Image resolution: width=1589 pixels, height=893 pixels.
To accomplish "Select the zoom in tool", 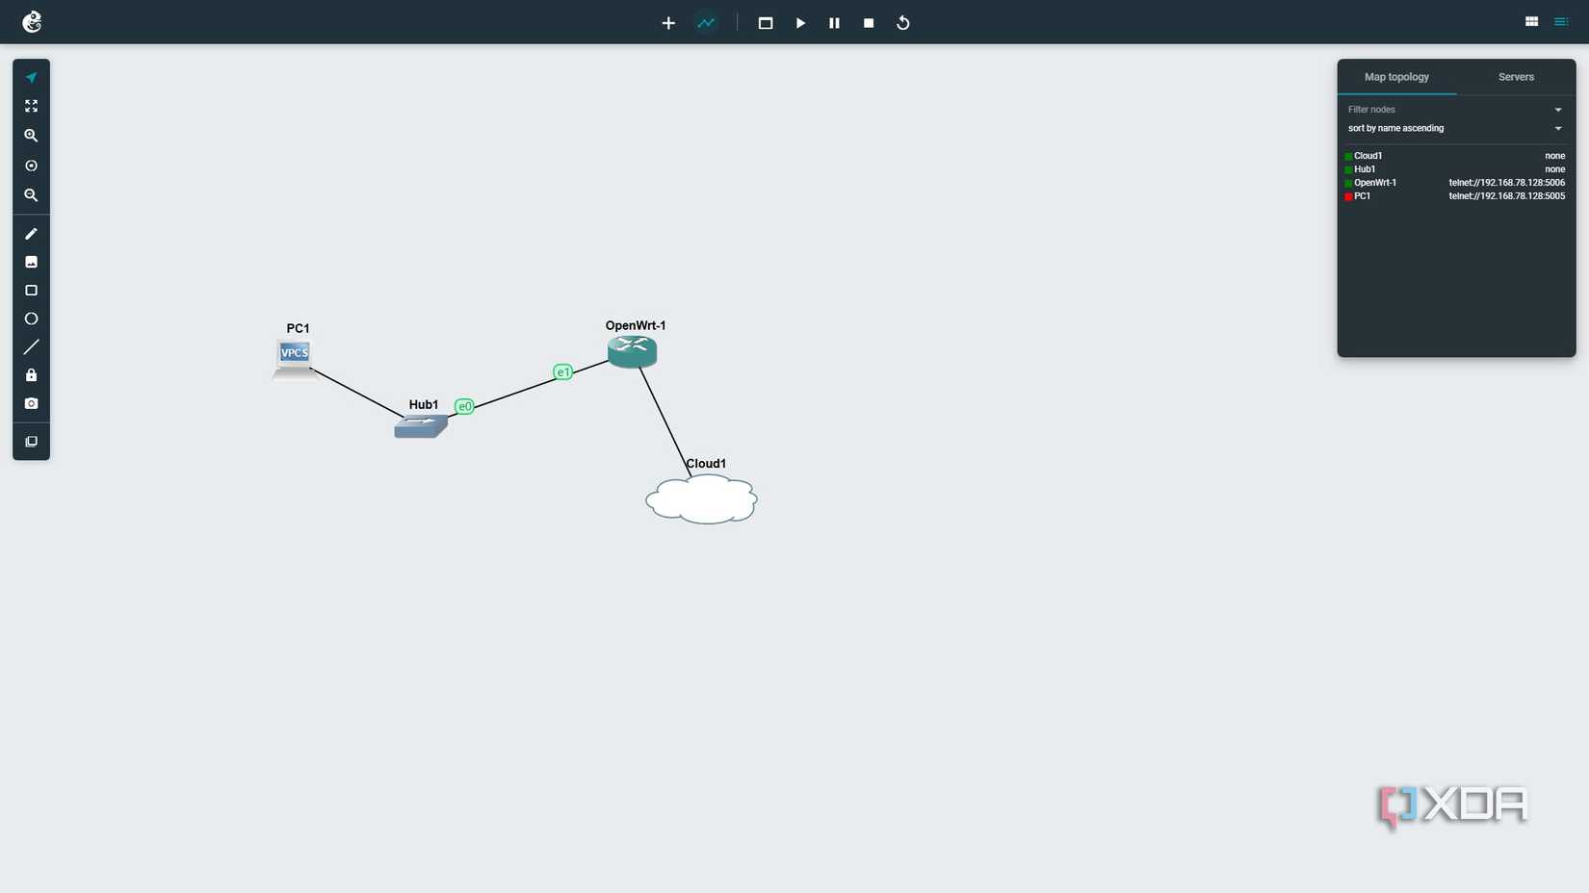I will point(31,136).
